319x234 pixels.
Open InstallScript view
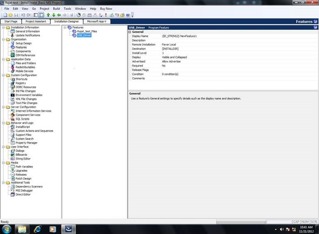[22, 127]
